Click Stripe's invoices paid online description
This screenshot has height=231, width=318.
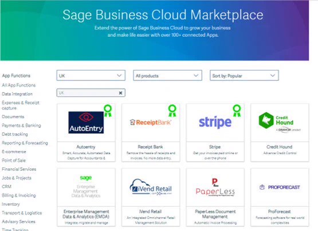[215, 155]
